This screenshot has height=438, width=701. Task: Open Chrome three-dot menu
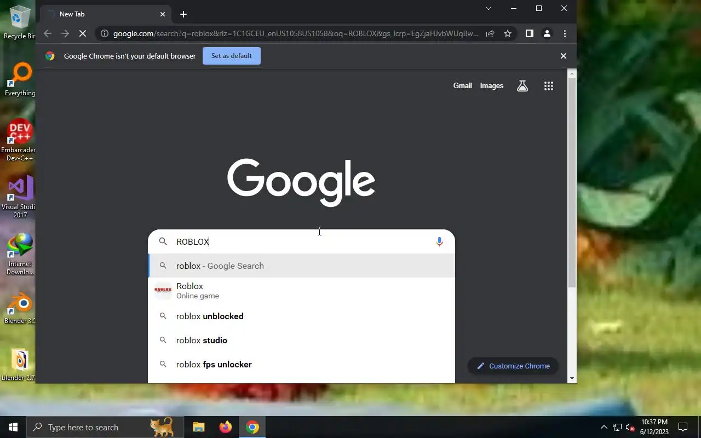(565, 33)
